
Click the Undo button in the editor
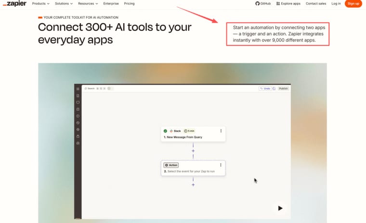(265, 89)
